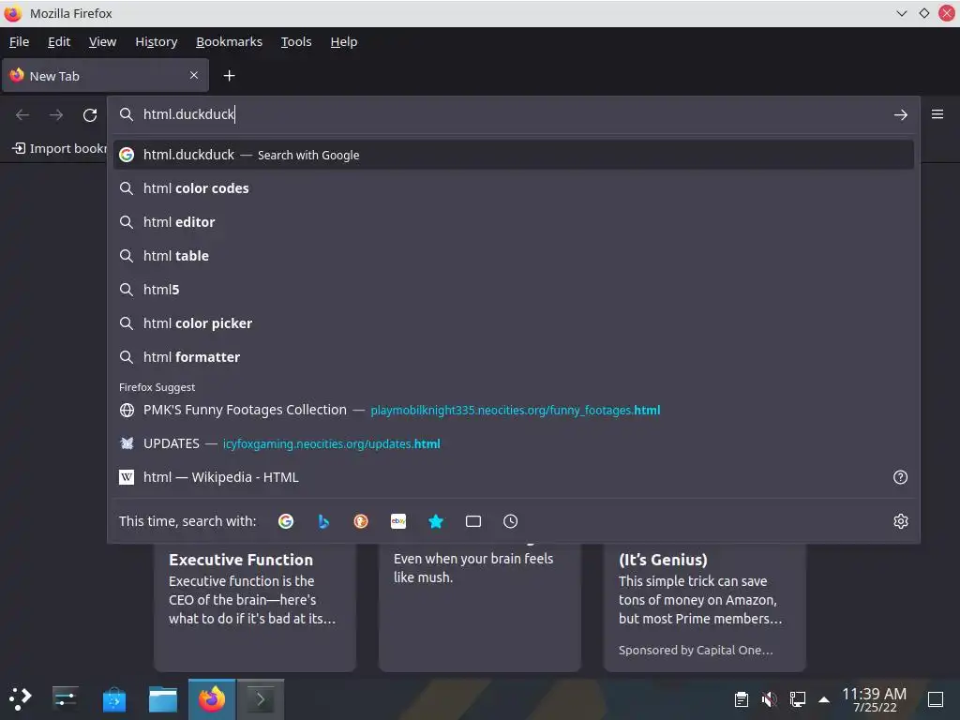Select html.duckduck Search with Google suggestion
Image resolution: width=960 pixels, height=720 pixels.
513,155
